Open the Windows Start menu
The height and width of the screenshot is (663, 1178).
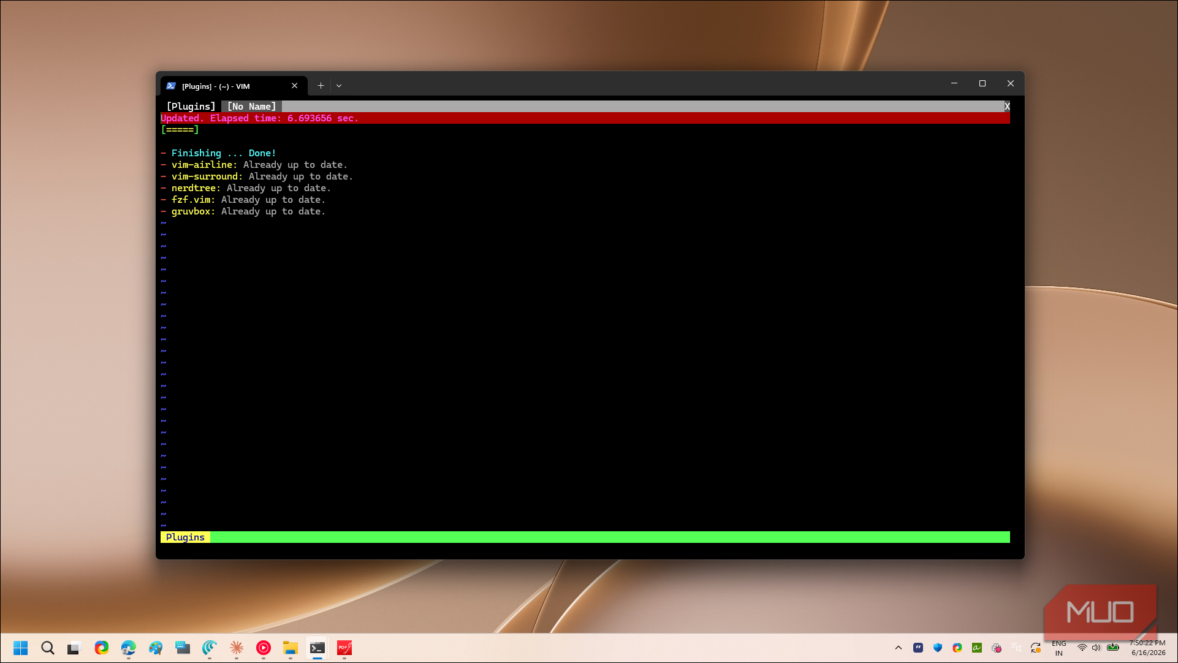click(x=20, y=648)
